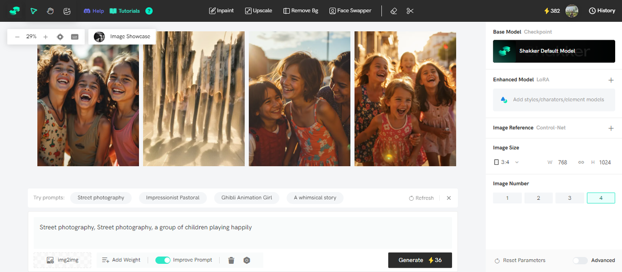Click into the prompt text field
This screenshot has width=622, height=272.
point(242,233)
